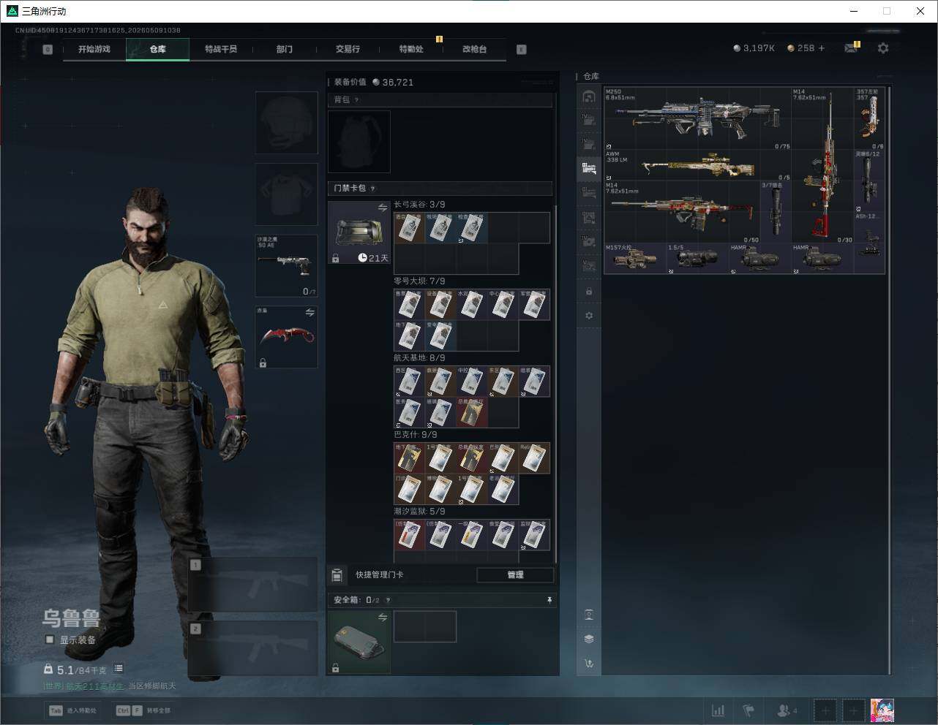
Task: Click the first keycard in 零号大坝
Action: [409, 305]
